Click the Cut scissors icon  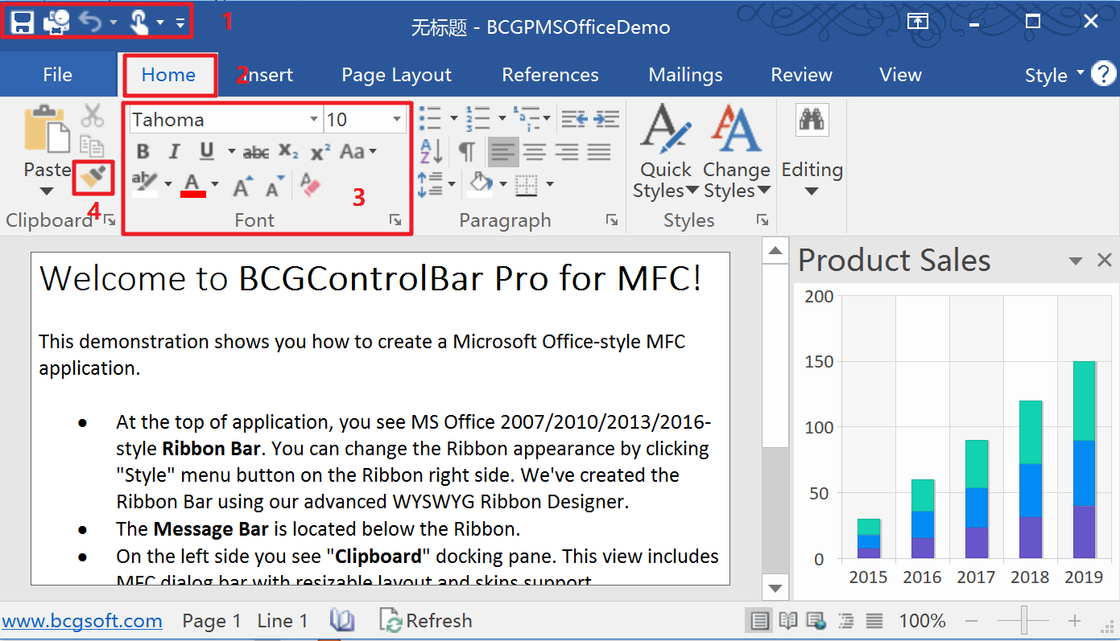[x=93, y=116]
